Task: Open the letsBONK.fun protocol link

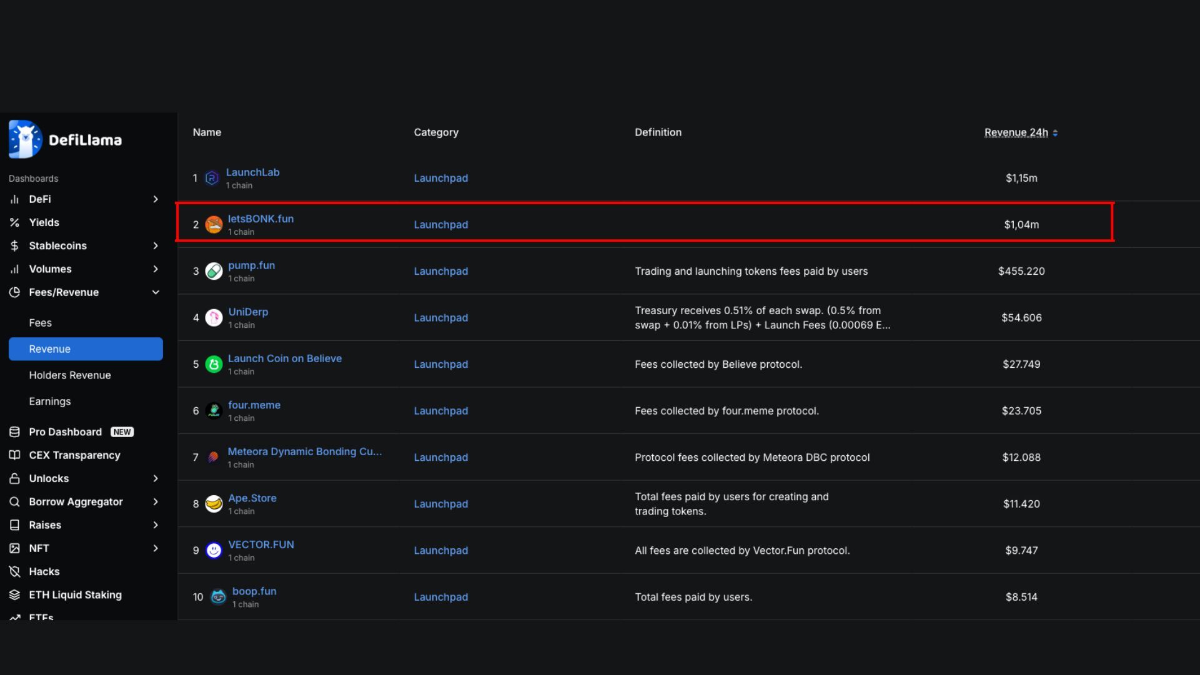Action: click(260, 219)
